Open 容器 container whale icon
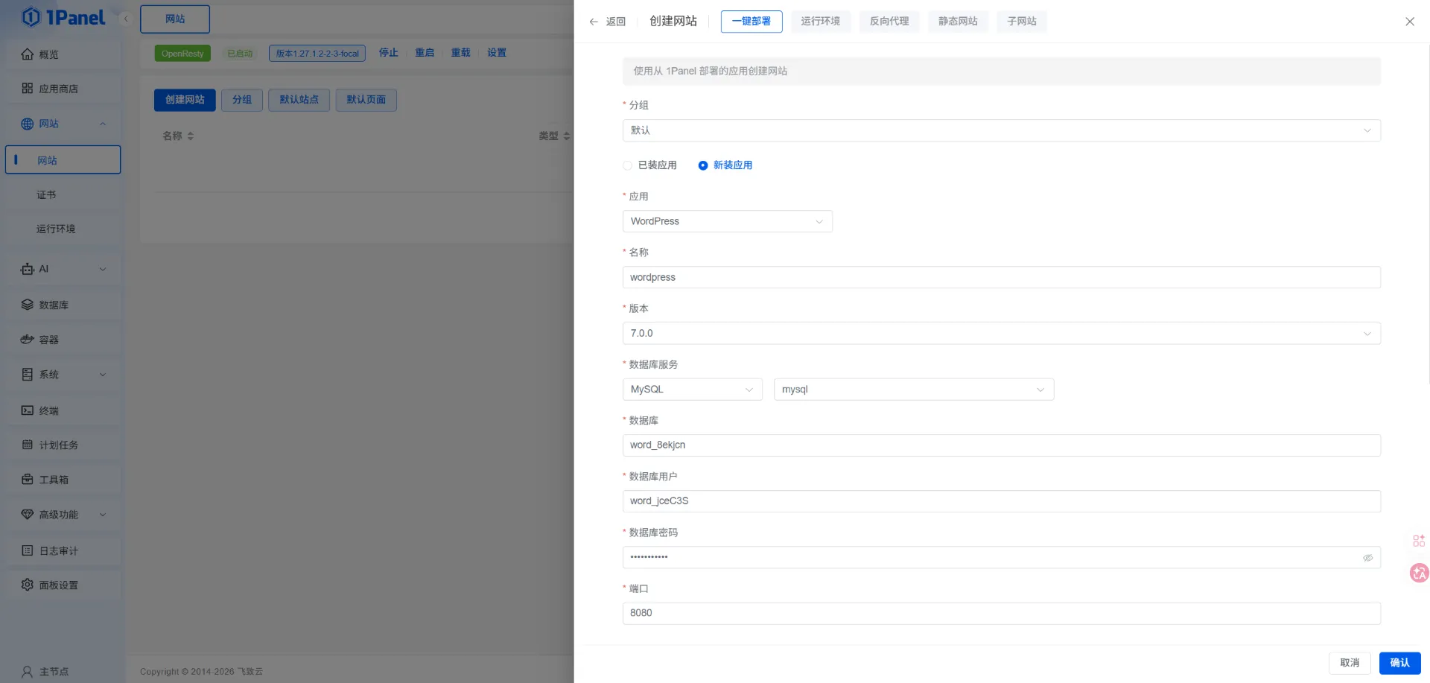Screen dimensions: 1430x683 28,340
